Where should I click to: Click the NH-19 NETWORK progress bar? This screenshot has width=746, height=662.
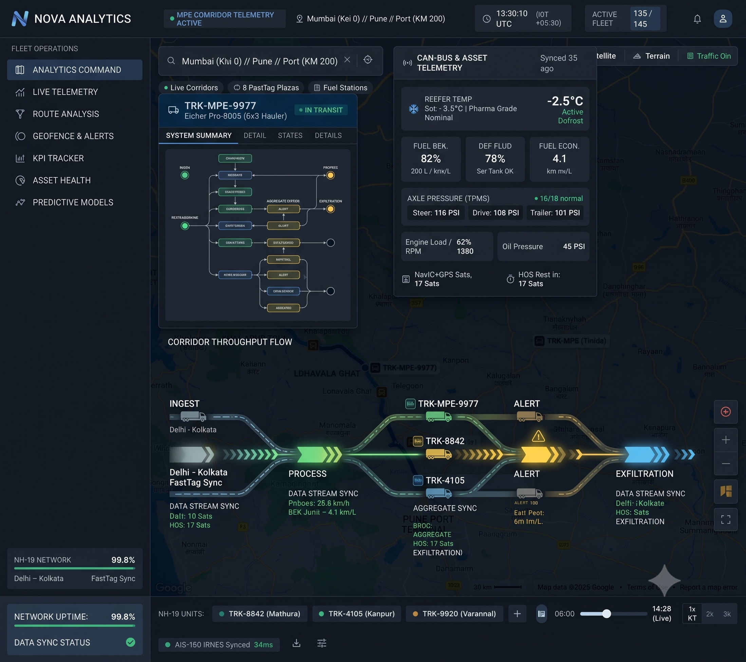[x=74, y=568]
